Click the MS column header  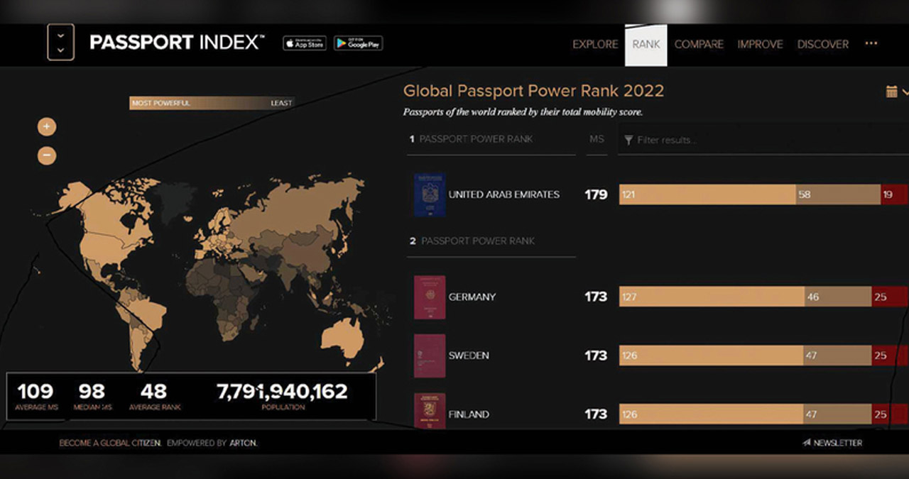(597, 139)
